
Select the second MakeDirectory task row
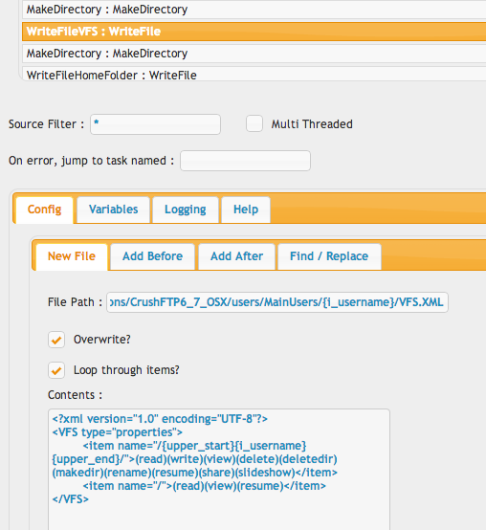tap(254, 54)
